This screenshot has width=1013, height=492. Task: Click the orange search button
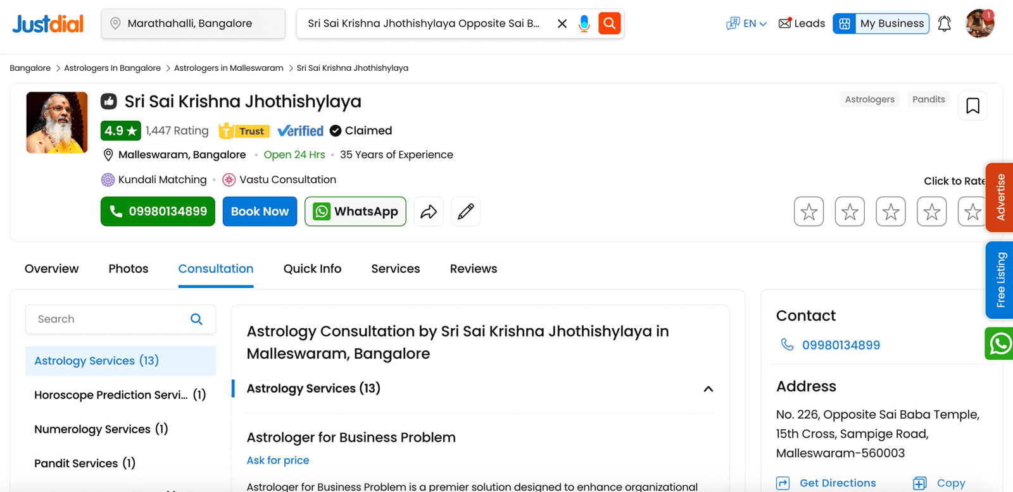pos(610,23)
